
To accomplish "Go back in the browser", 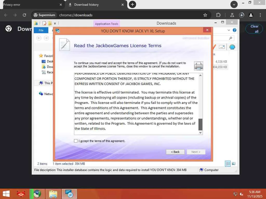I will tap(6, 15).
